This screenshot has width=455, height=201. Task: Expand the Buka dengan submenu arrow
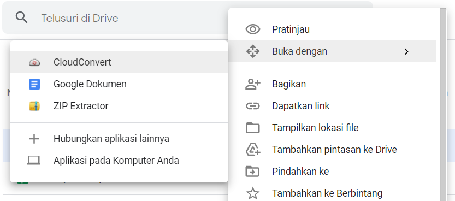pyautogui.click(x=406, y=52)
